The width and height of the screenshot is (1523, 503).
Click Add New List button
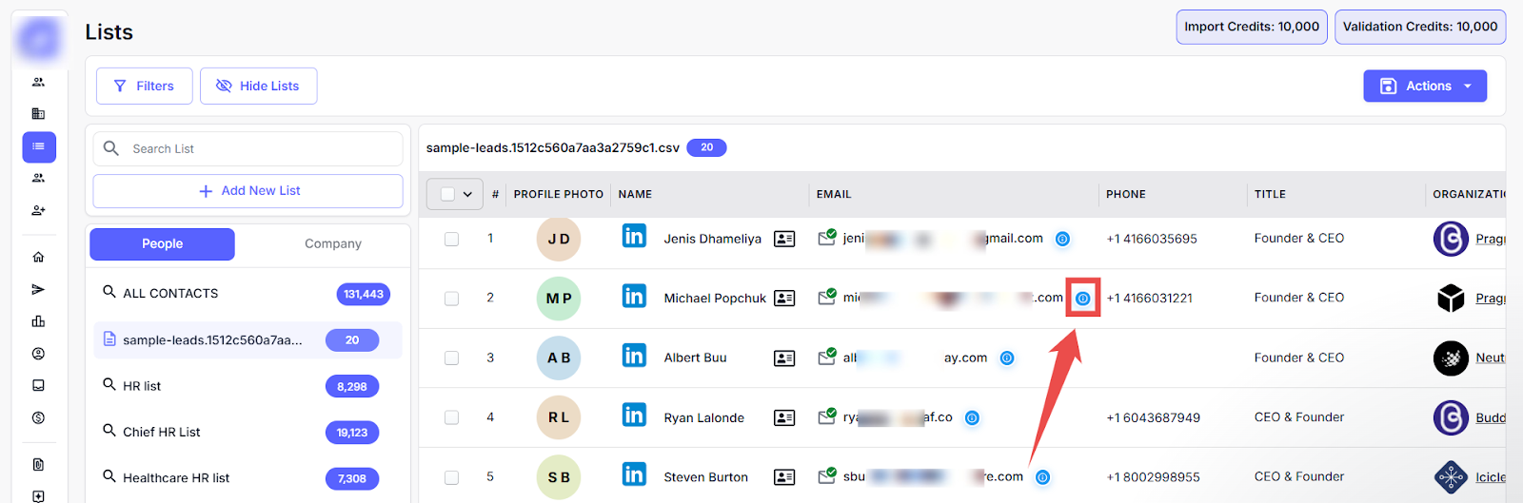[x=247, y=190]
